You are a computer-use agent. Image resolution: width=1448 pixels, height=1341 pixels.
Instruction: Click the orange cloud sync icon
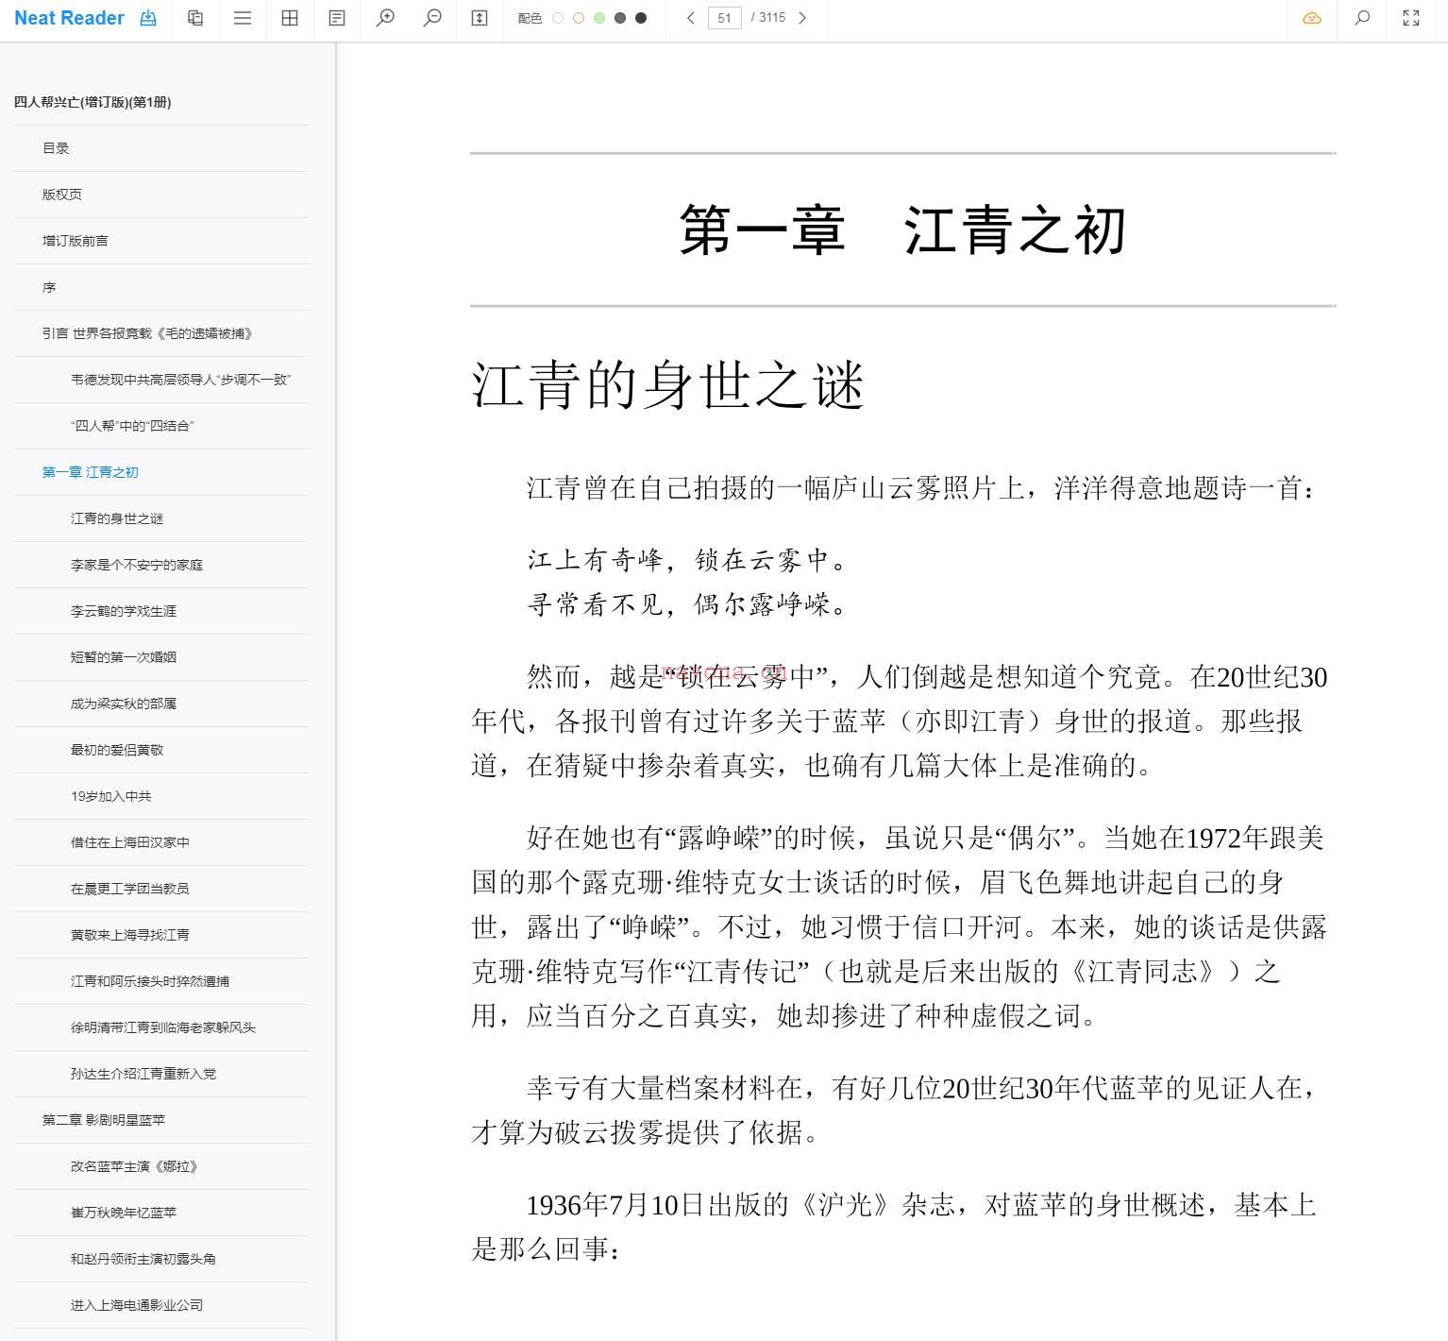pos(1312,18)
